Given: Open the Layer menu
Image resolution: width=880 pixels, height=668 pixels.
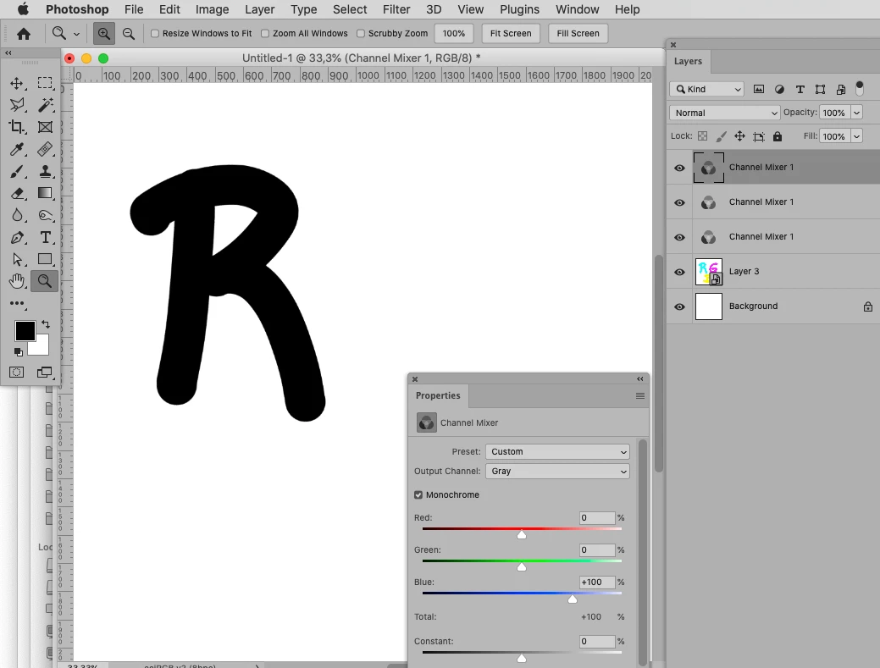Looking at the screenshot, I should click(x=259, y=9).
